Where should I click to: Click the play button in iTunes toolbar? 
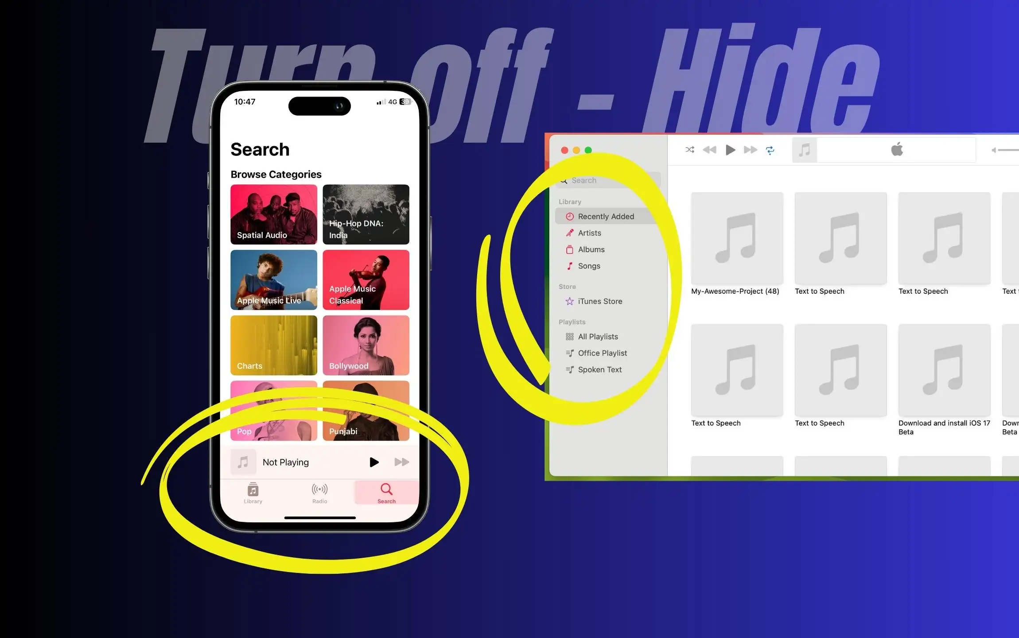pyautogui.click(x=730, y=150)
